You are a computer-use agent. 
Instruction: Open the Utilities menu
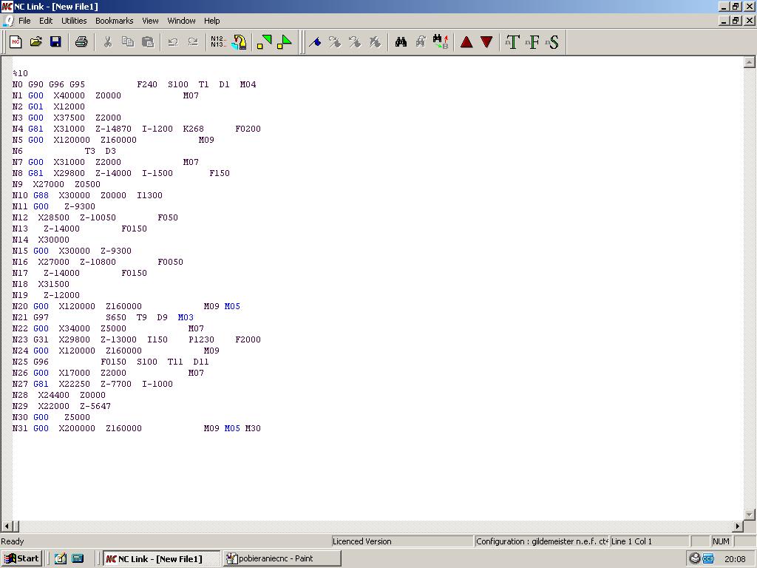coord(74,21)
